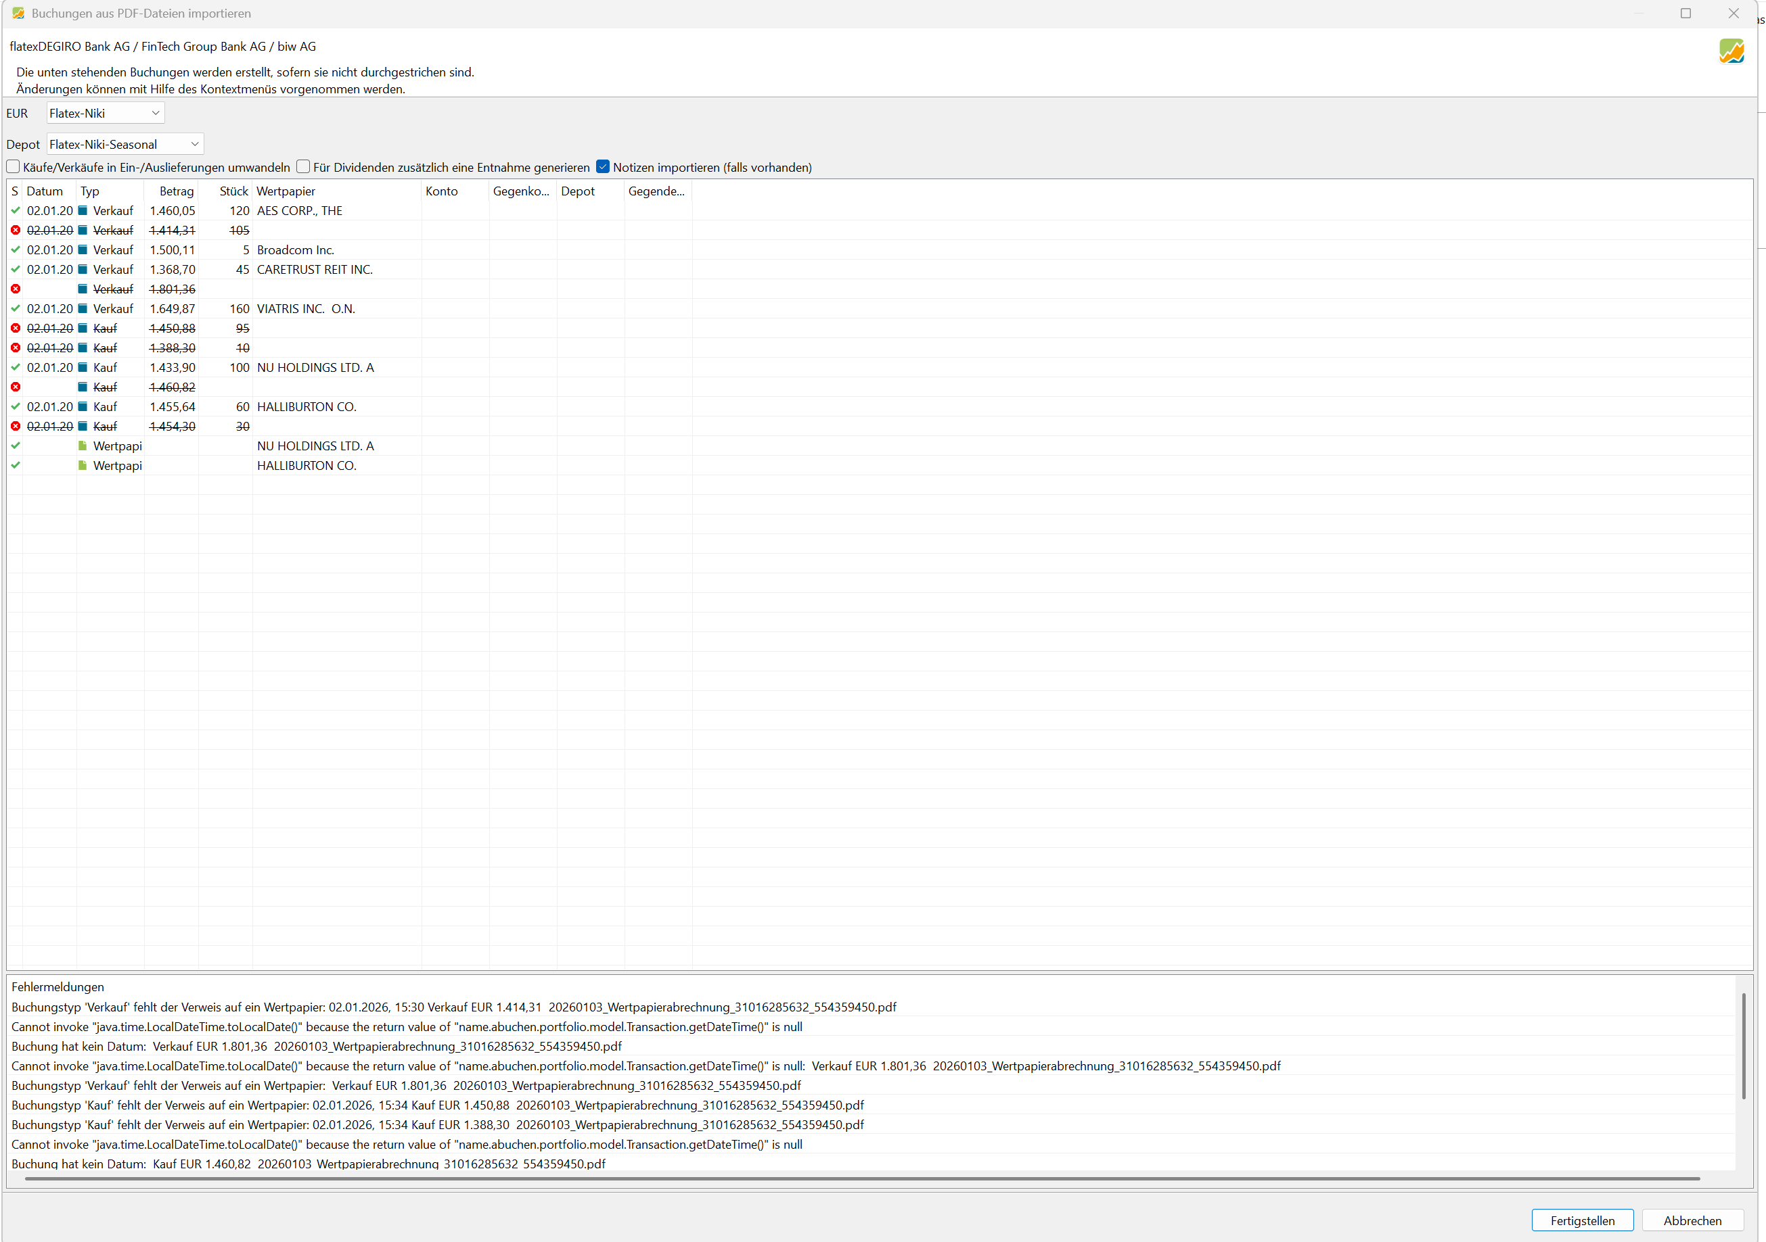Open the EUR account Flatex-Niki dropdown
The width and height of the screenshot is (1766, 1242).
coord(105,113)
